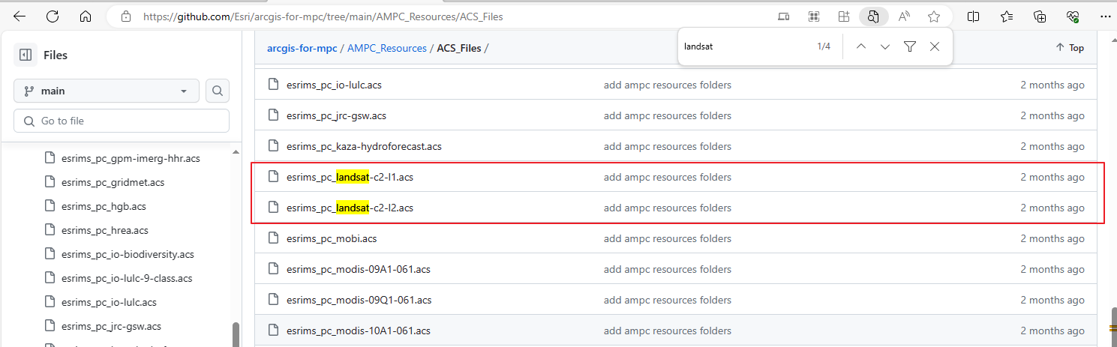
Task: Click the Go to file search field
Action: tap(122, 121)
